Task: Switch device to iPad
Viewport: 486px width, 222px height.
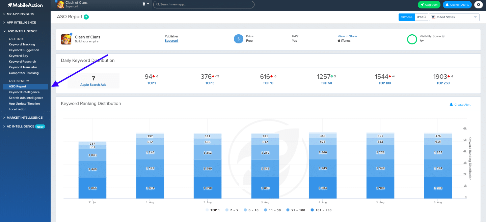Action: (x=422, y=17)
